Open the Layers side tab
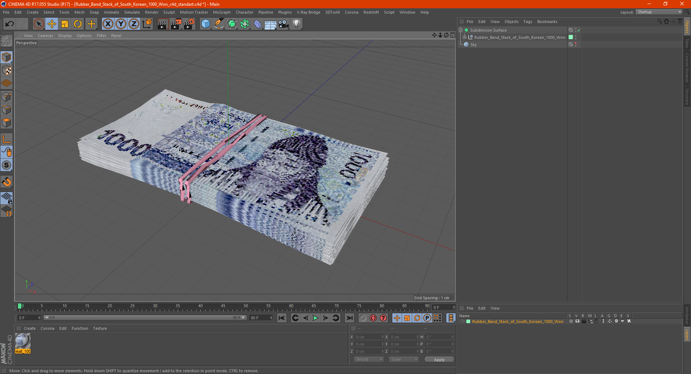691x374 pixels. pyautogui.click(x=687, y=334)
